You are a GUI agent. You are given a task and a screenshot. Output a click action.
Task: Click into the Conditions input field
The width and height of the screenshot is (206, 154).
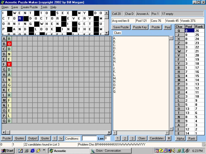[x=89, y=138]
